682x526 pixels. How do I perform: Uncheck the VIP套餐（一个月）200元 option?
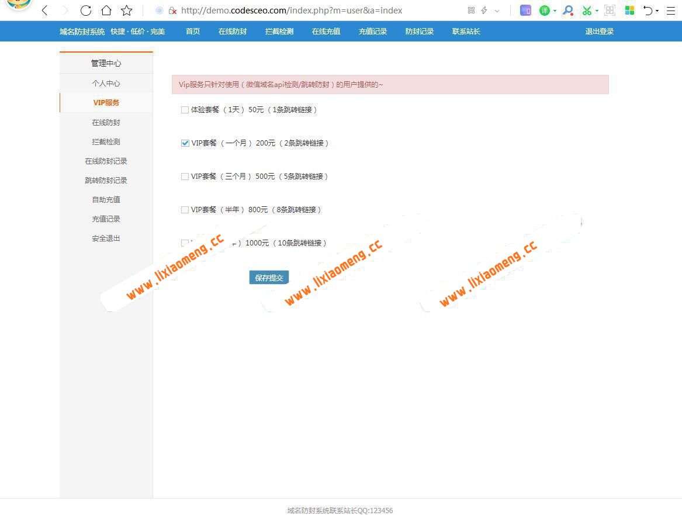click(x=185, y=143)
